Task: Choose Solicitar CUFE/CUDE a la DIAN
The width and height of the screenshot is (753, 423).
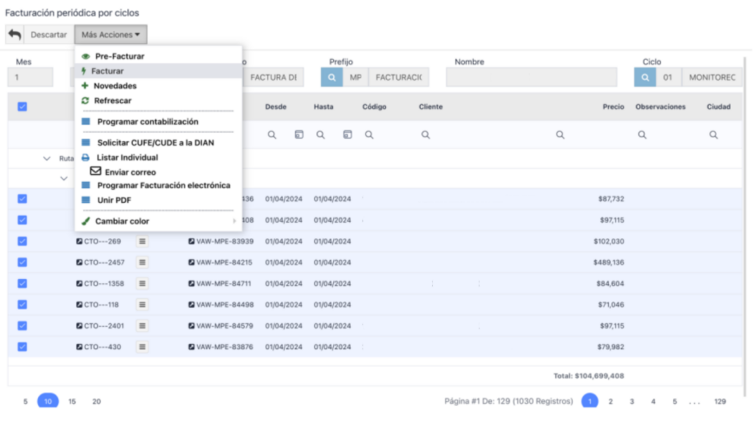Action: (155, 142)
